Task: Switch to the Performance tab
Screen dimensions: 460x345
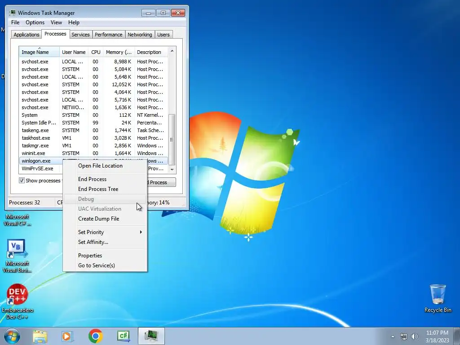Action: [108, 35]
